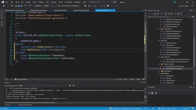The height and width of the screenshot is (110, 196).
Task: Open the Win64 platform dropdown
Action: pyautogui.click(x=50, y=6)
